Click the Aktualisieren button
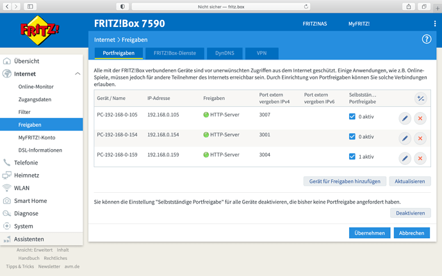Viewport: 442px width, 276px height. pos(410,181)
